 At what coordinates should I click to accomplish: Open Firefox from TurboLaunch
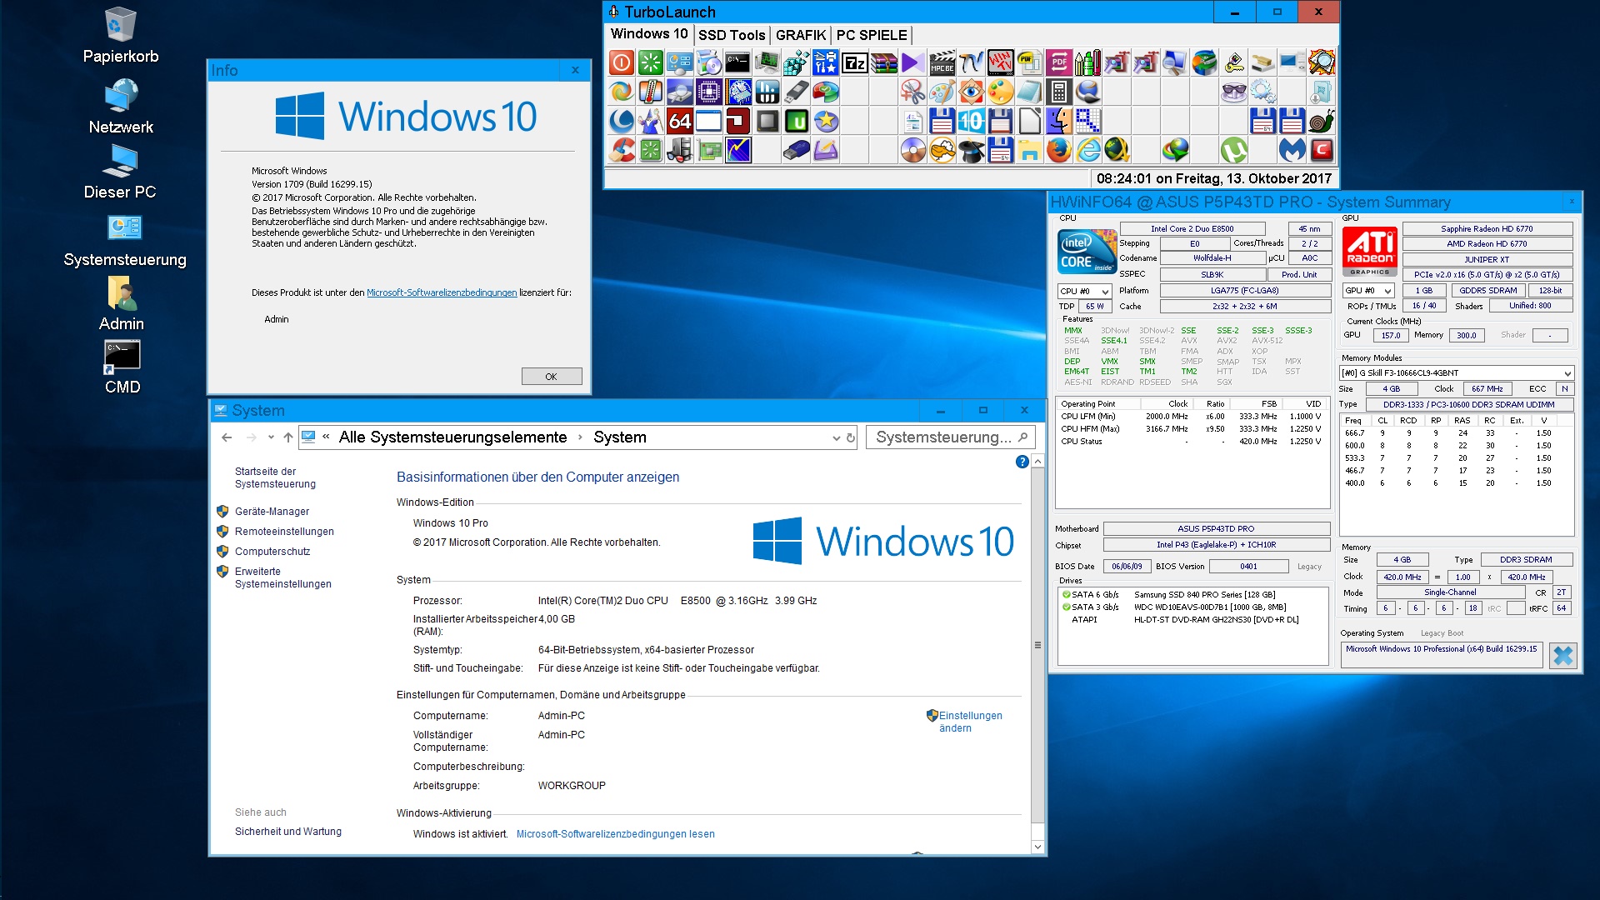[x=1059, y=150]
